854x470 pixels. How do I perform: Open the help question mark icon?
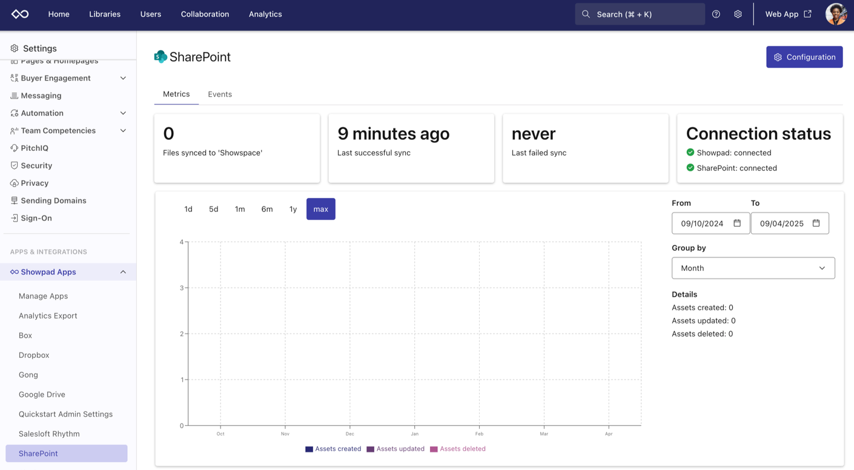(x=716, y=14)
